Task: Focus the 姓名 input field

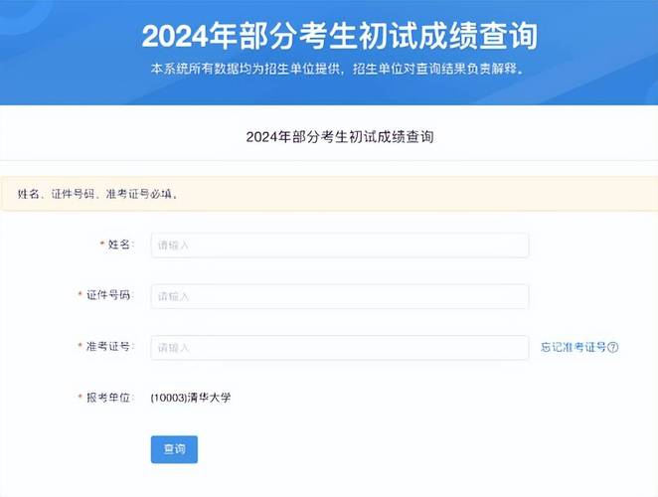Action: 340,246
